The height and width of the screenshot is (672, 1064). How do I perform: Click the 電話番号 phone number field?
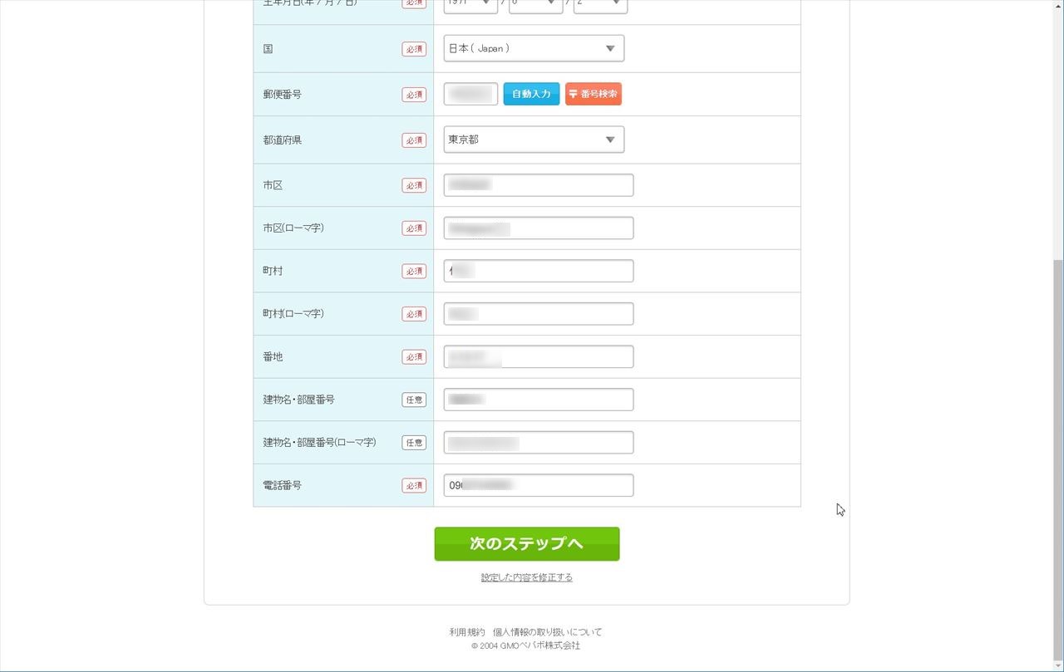point(539,485)
